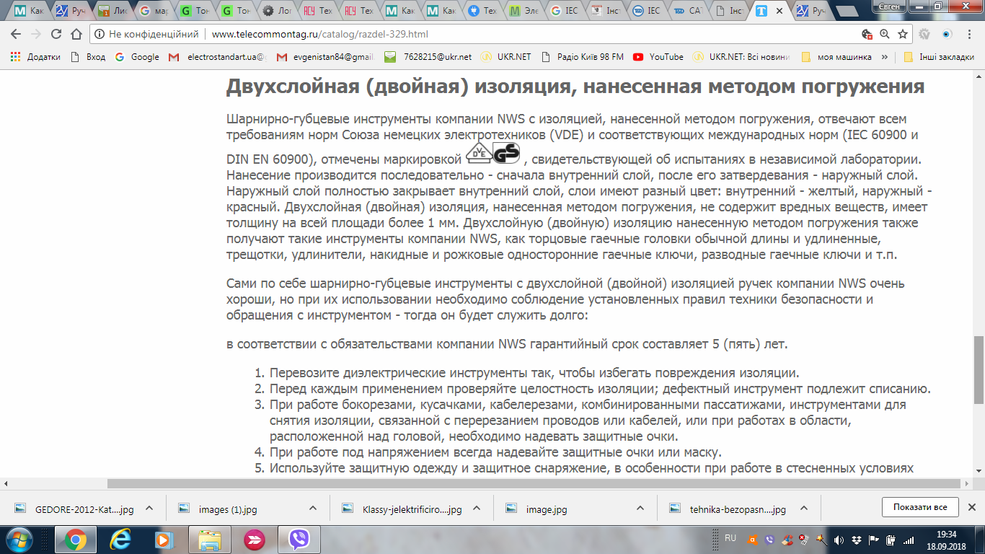The height and width of the screenshot is (554, 985).
Task: Close the active telecommontag tab
Action: (780, 12)
